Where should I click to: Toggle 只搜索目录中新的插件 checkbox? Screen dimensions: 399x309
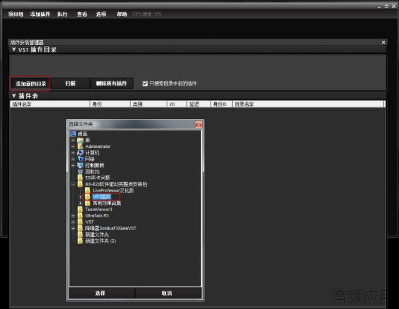[x=145, y=83]
